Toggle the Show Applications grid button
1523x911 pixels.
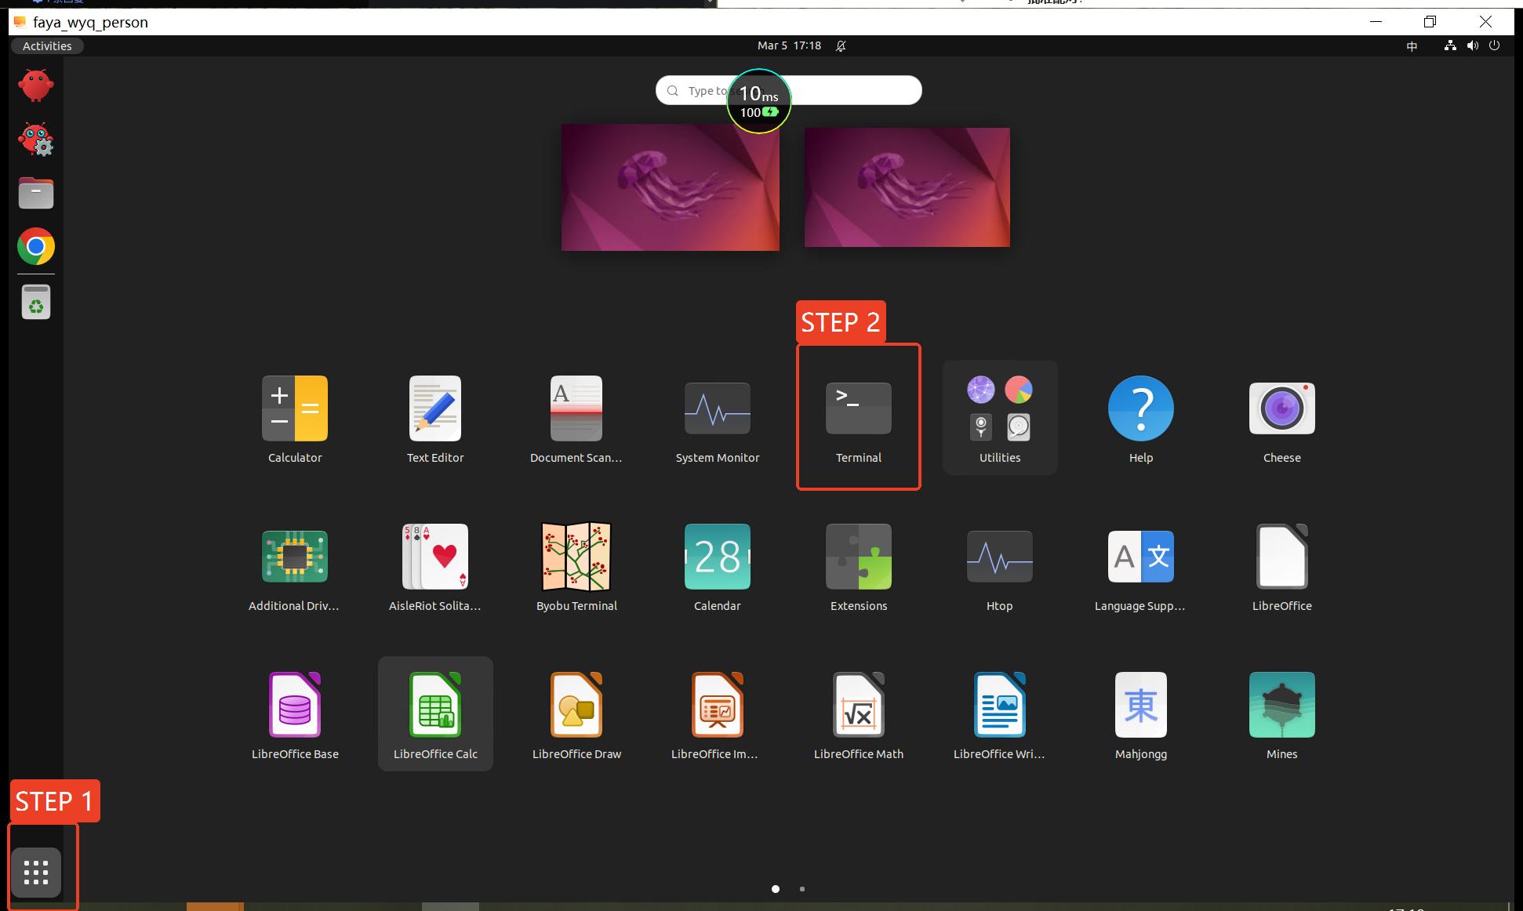(x=36, y=872)
